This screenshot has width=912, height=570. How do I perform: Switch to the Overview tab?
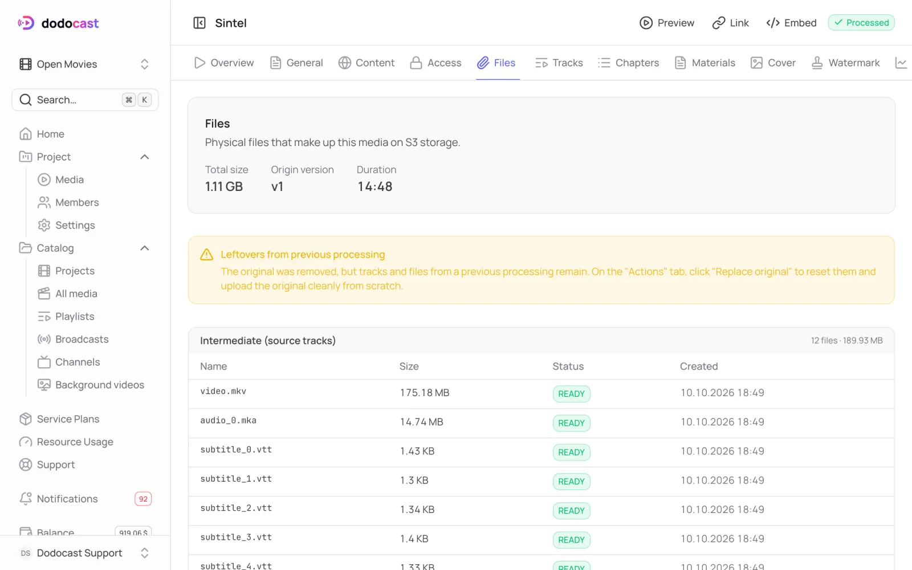224,63
